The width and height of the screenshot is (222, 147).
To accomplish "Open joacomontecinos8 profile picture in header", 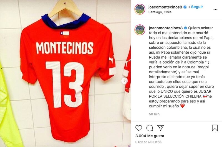I will [x=140, y=9].
